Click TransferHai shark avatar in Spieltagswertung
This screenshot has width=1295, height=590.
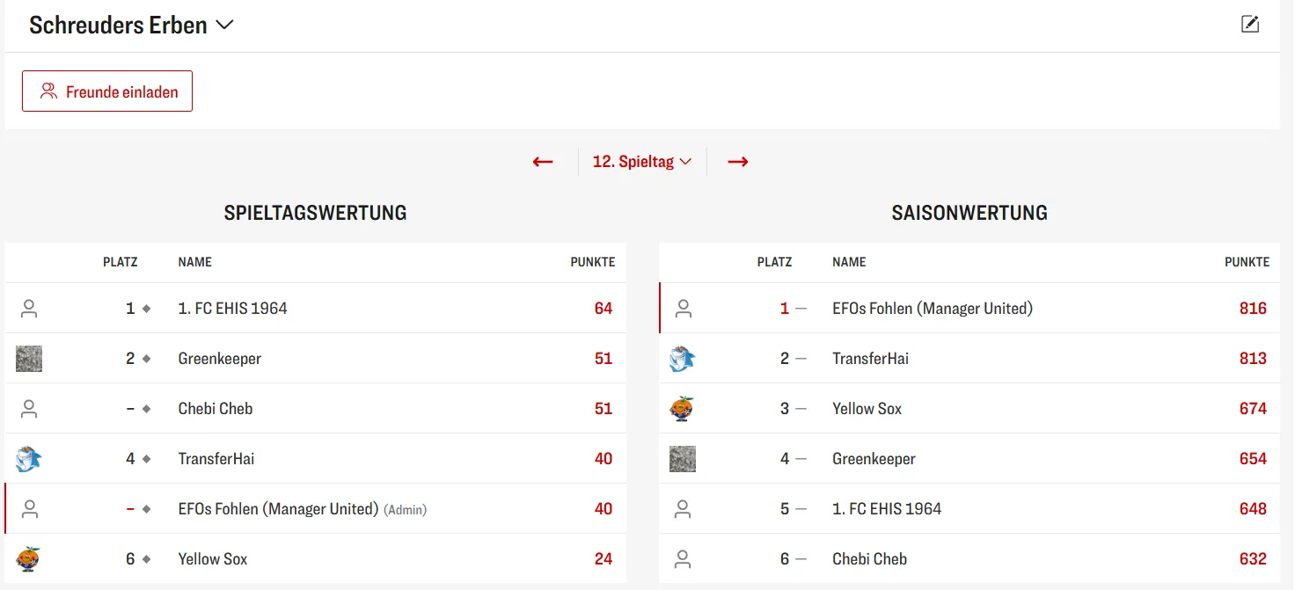tap(29, 459)
